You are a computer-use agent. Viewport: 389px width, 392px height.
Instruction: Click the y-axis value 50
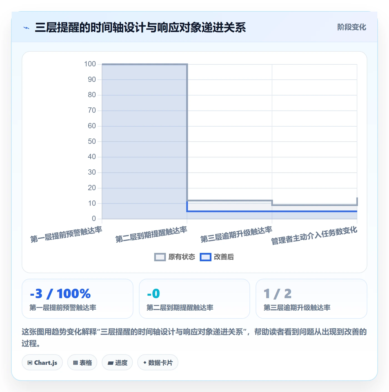point(92,142)
